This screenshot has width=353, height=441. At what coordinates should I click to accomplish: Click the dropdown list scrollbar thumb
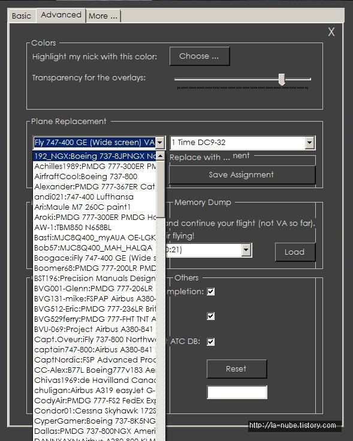click(x=161, y=189)
